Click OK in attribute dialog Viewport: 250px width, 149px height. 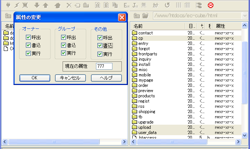(35, 78)
